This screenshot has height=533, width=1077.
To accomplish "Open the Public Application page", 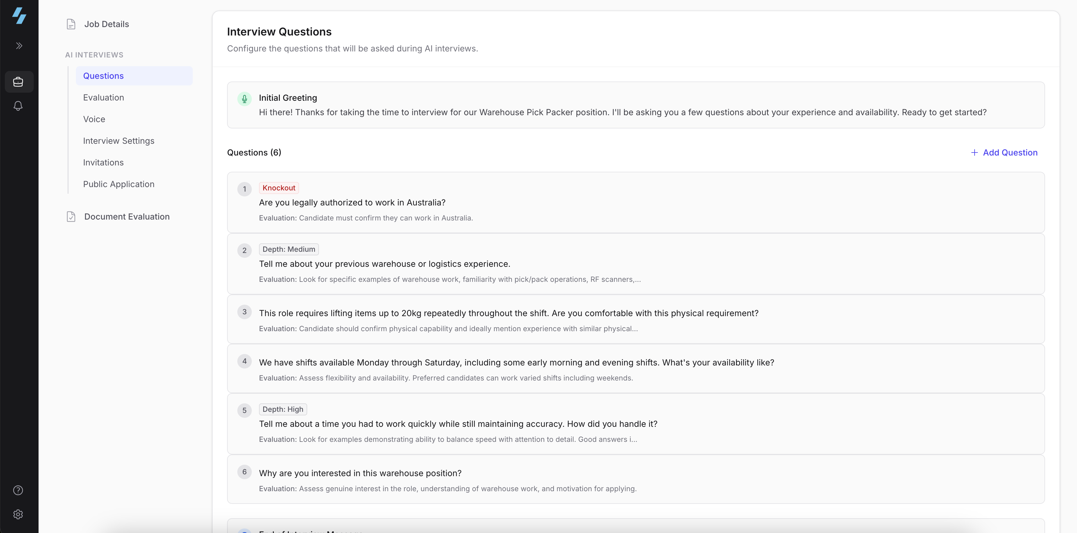I will (x=119, y=184).
